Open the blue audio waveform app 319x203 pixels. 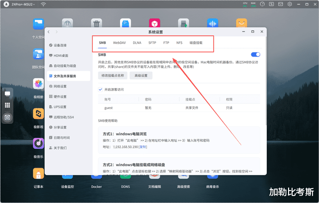point(213,23)
